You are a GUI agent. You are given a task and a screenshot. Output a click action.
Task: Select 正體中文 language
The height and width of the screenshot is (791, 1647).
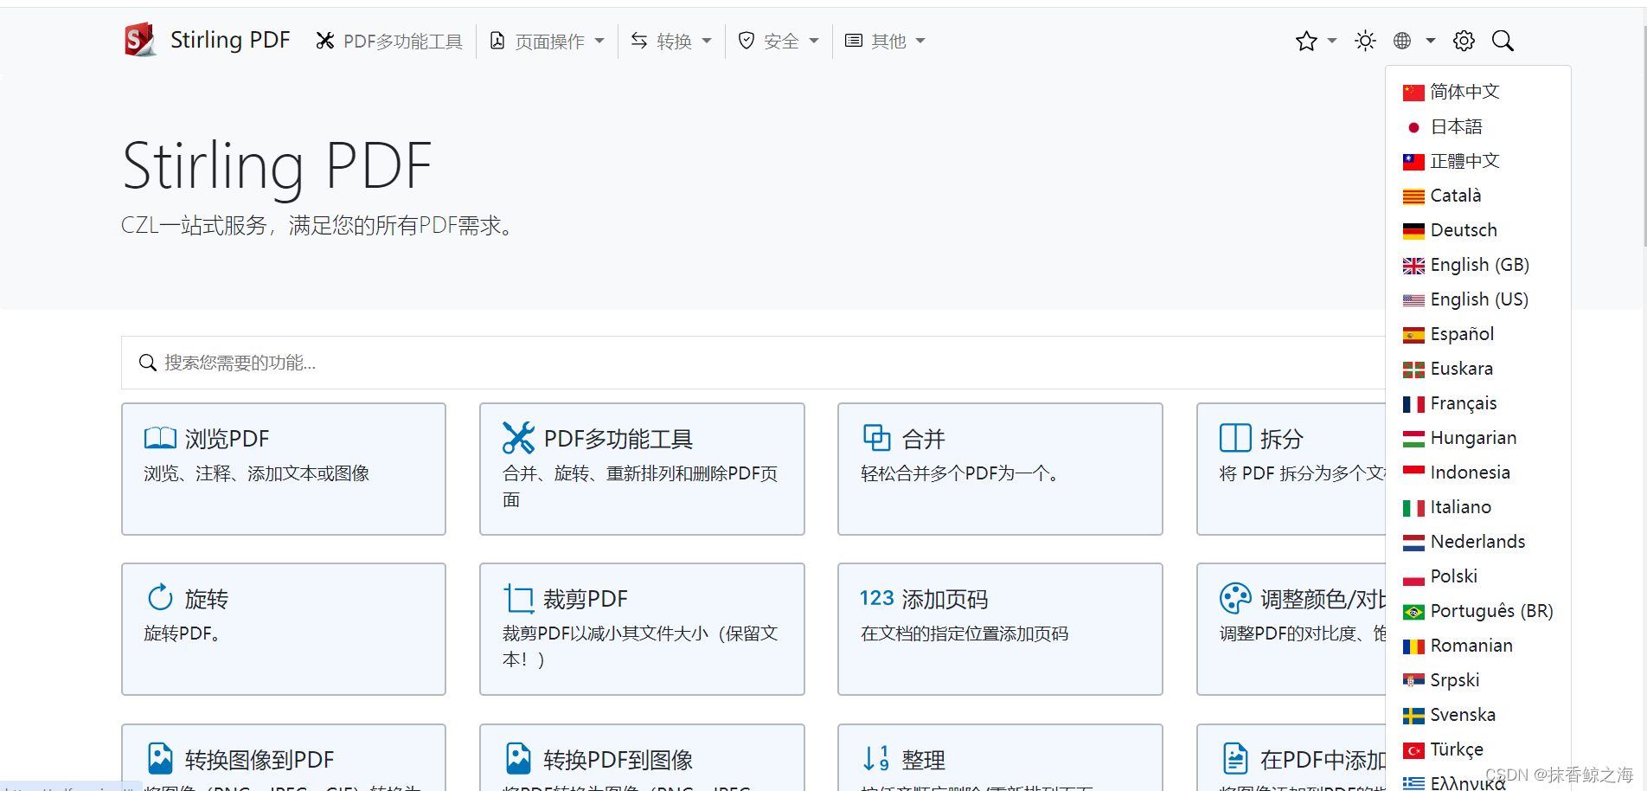coord(1477,161)
